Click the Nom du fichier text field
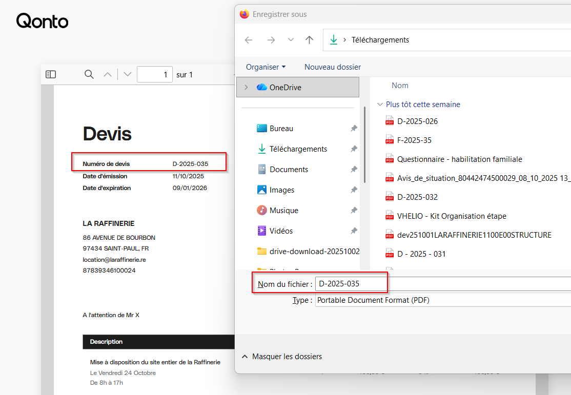This screenshot has width=571, height=395. click(x=441, y=284)
